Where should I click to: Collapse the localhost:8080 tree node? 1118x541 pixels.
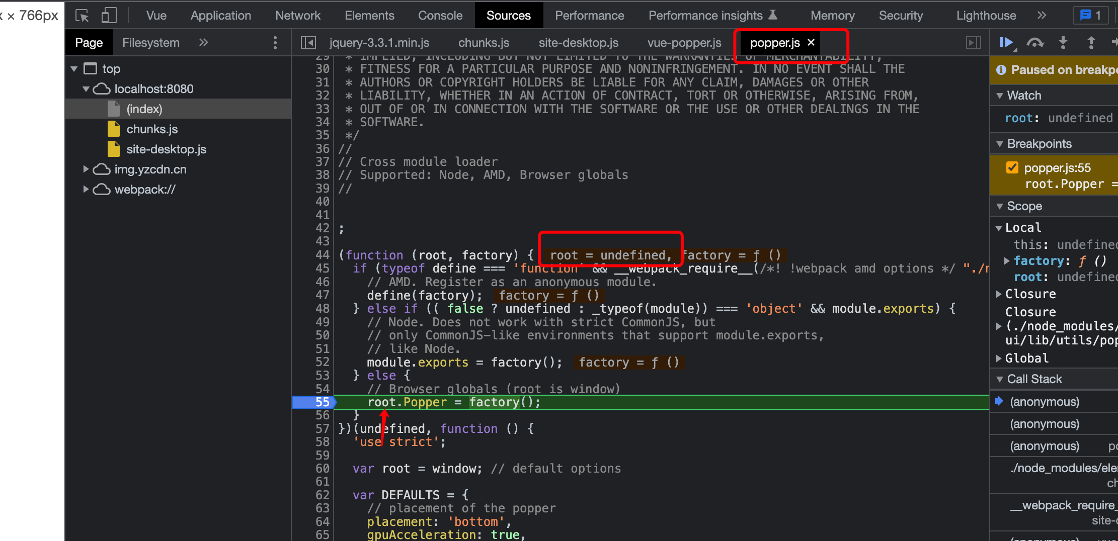[x=86, y=89]
